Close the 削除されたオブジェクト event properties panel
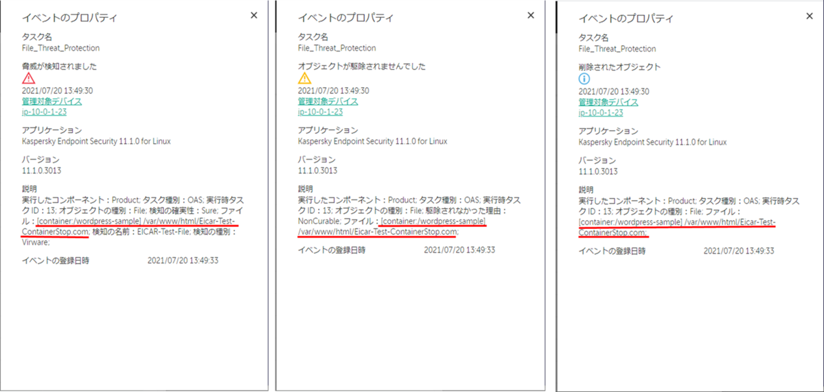The width and height of the screenshot is (824, 392). 811,15
